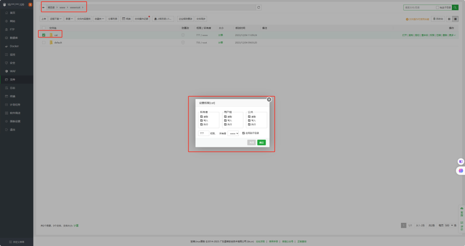The height and width of the screenshot is (246, 465).
Task: Click the 企业级防篡改 tamper-proof button
Action: (185, 19)
